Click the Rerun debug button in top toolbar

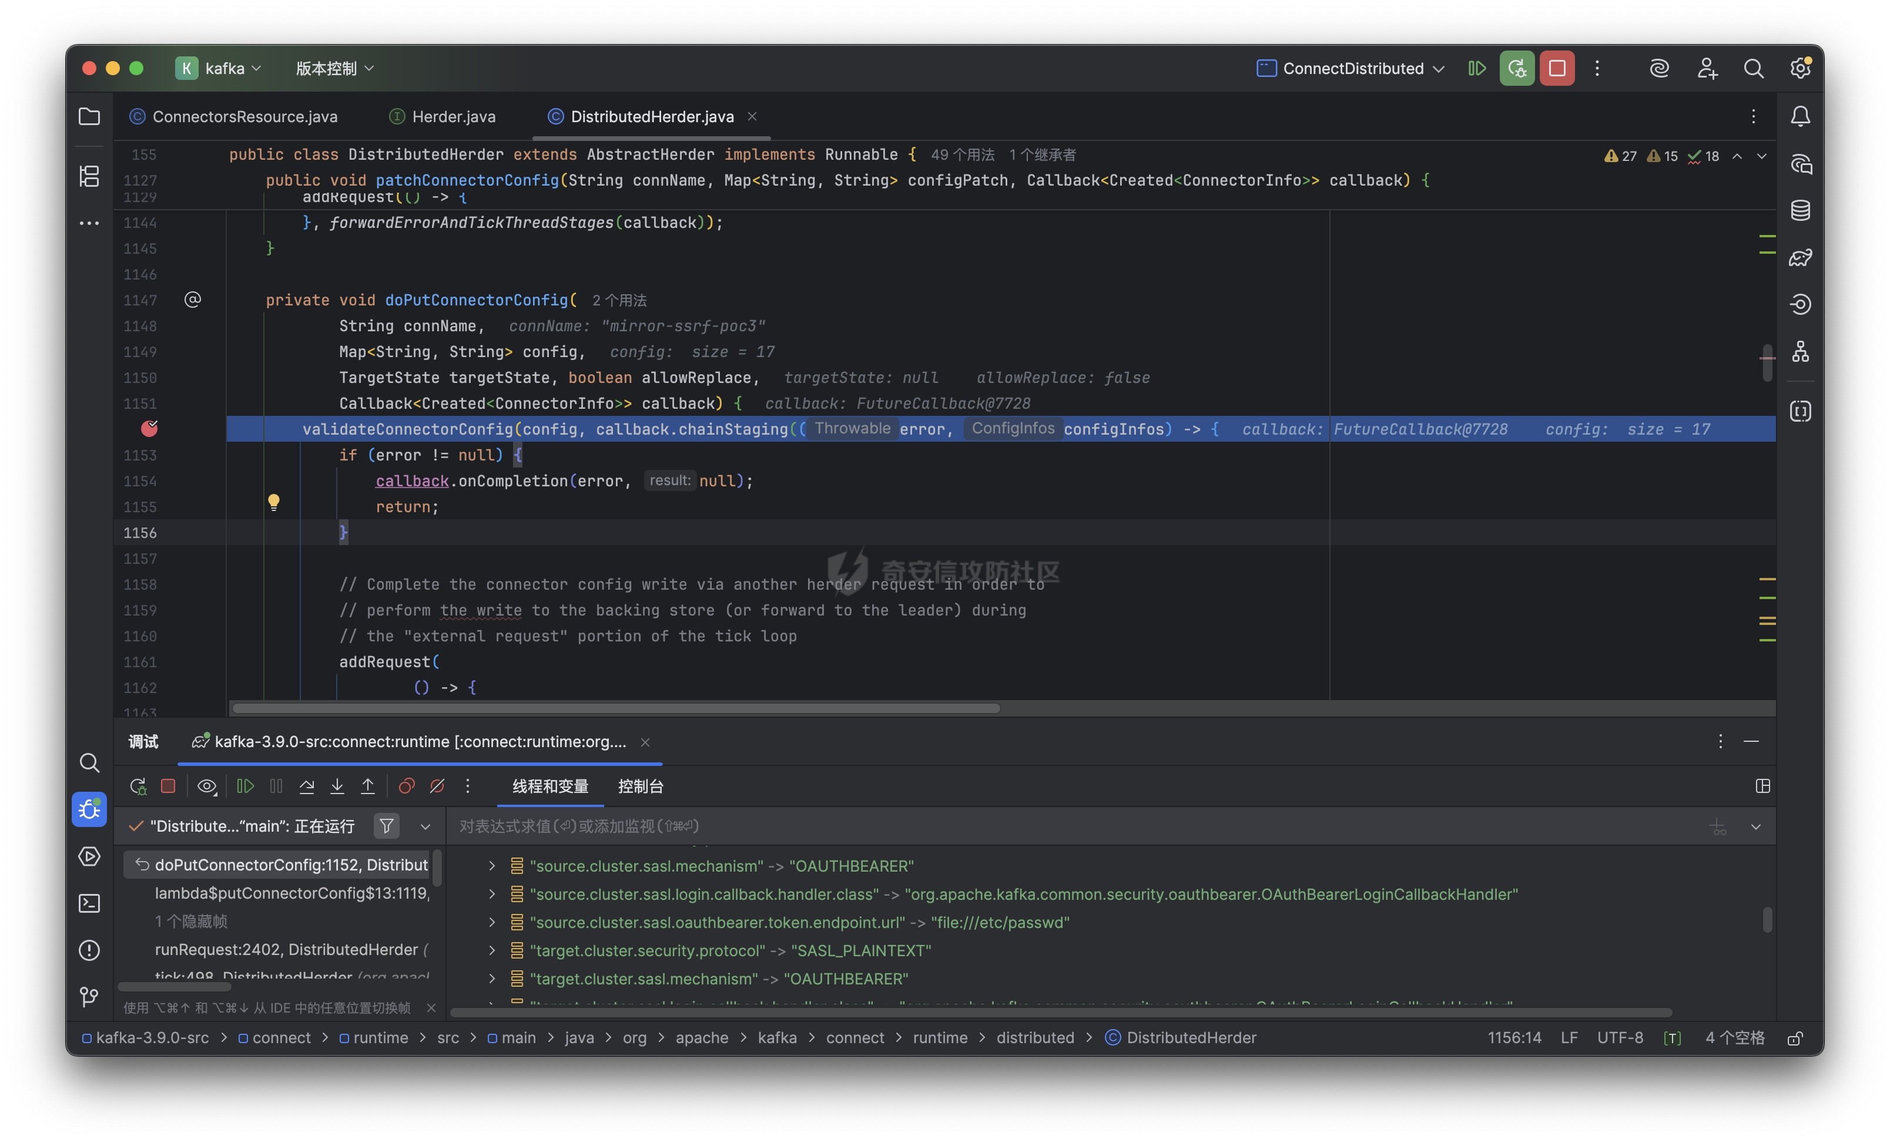coord(1516,68)
